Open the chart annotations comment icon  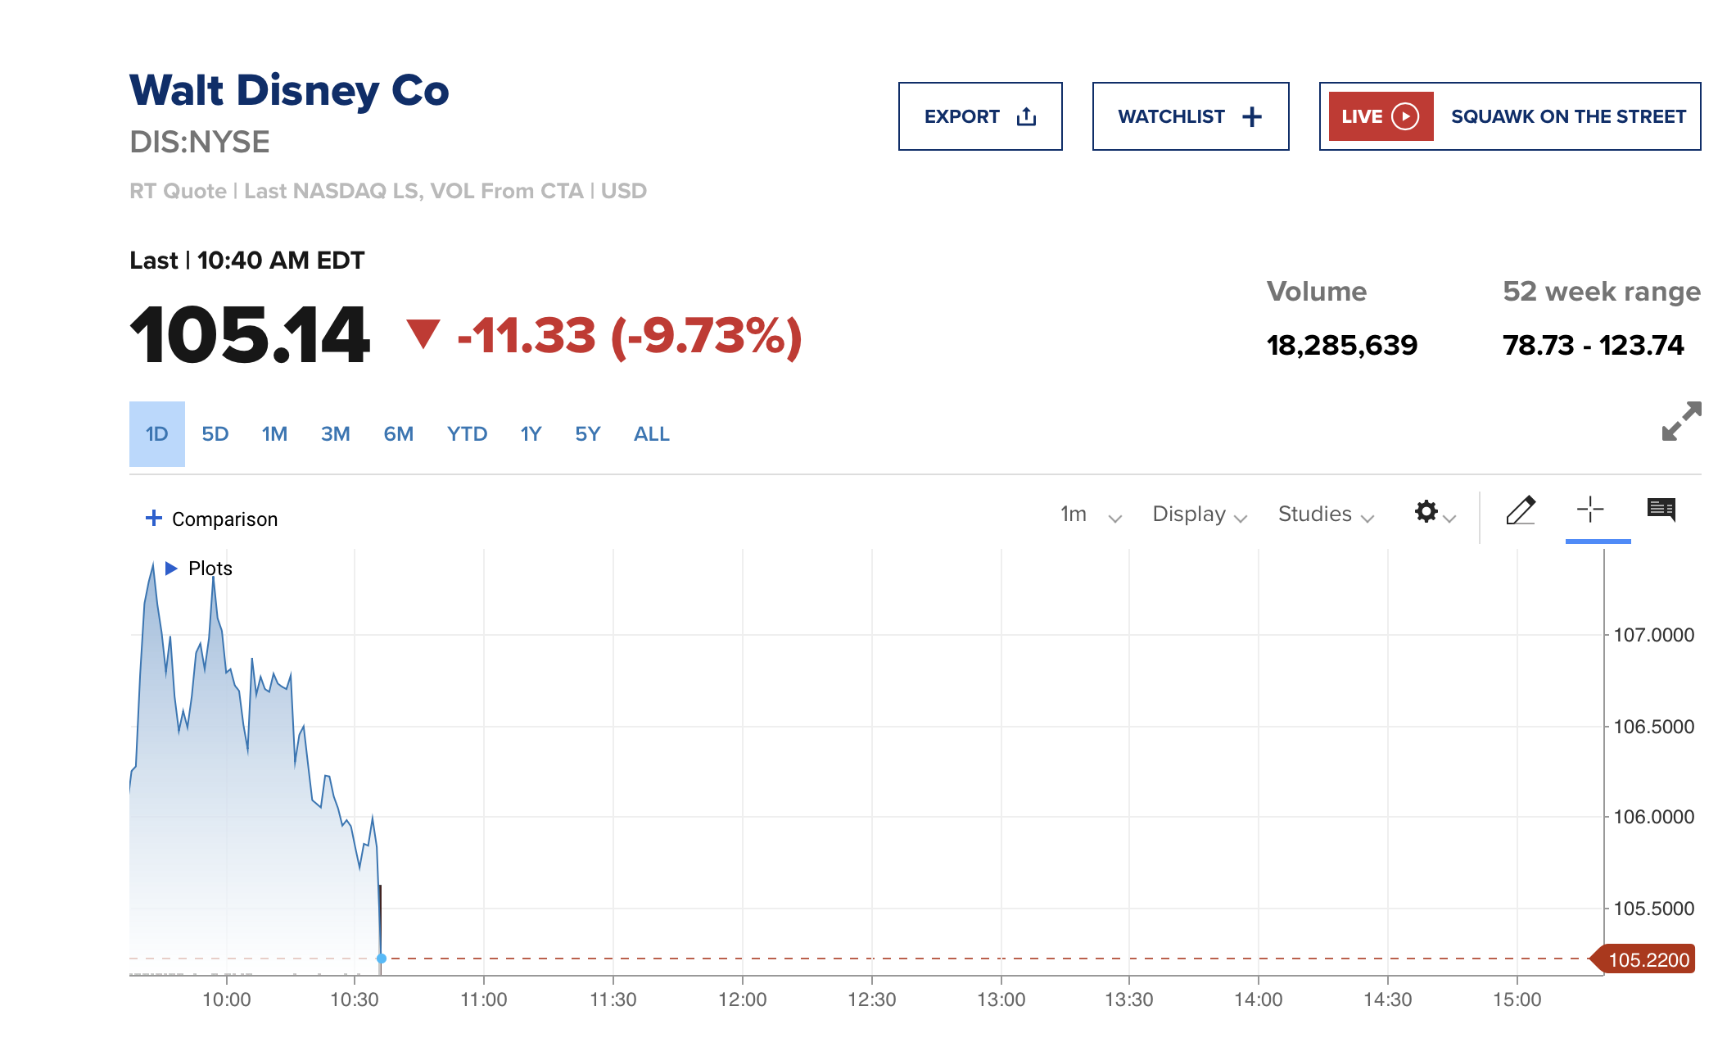(1661, 510)
